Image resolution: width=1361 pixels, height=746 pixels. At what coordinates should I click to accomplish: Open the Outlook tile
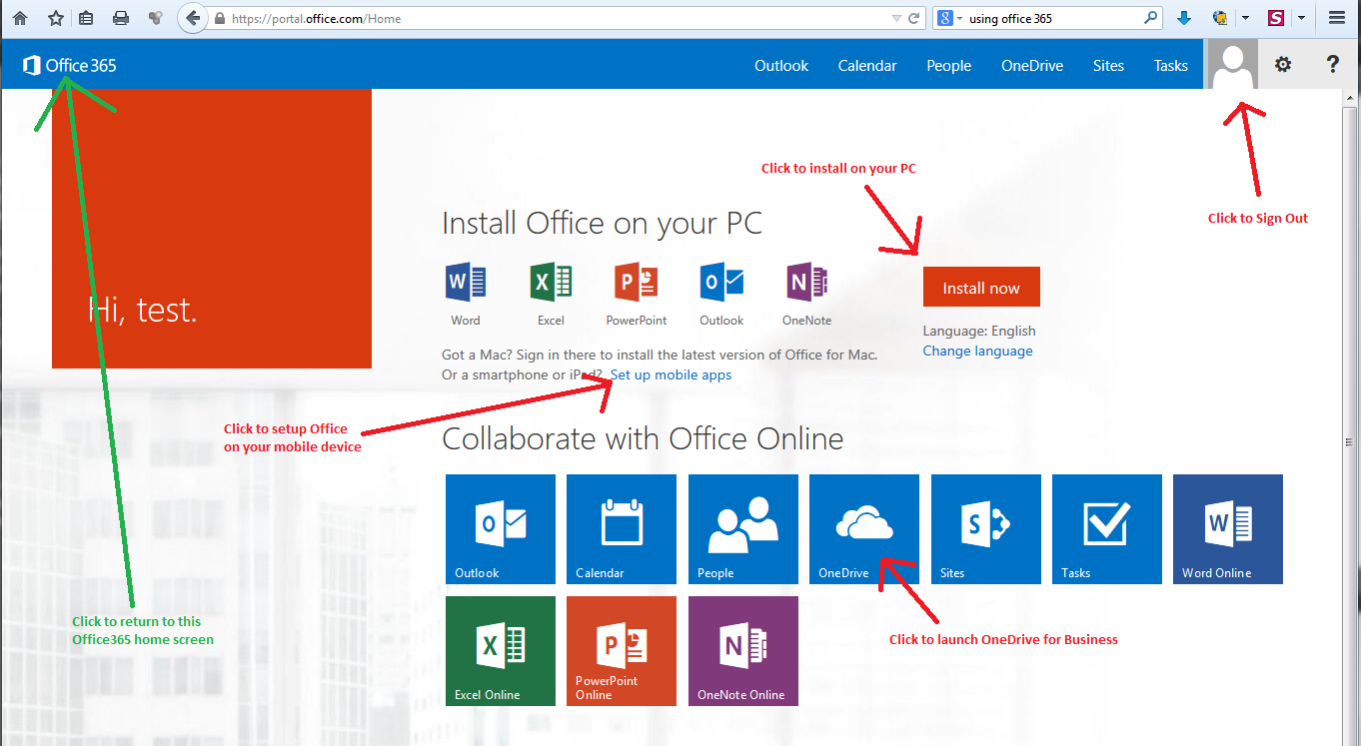[501, 529]
